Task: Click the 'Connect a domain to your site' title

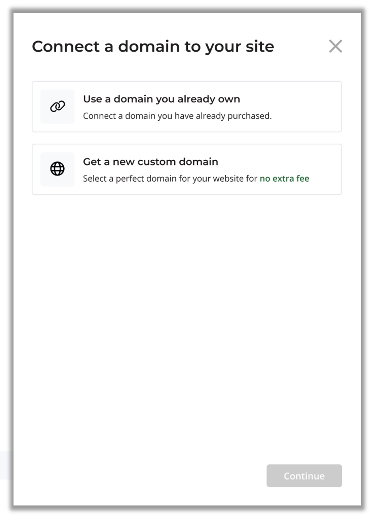Action: [153, 46]
